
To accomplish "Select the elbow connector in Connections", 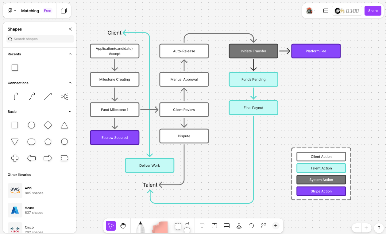I will coord(15,97).
